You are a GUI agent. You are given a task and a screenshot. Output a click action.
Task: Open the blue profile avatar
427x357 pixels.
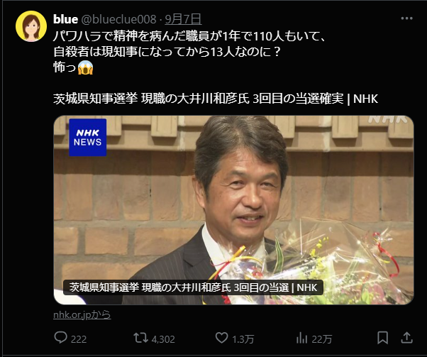pyautogui.click(x=29, y=26)
